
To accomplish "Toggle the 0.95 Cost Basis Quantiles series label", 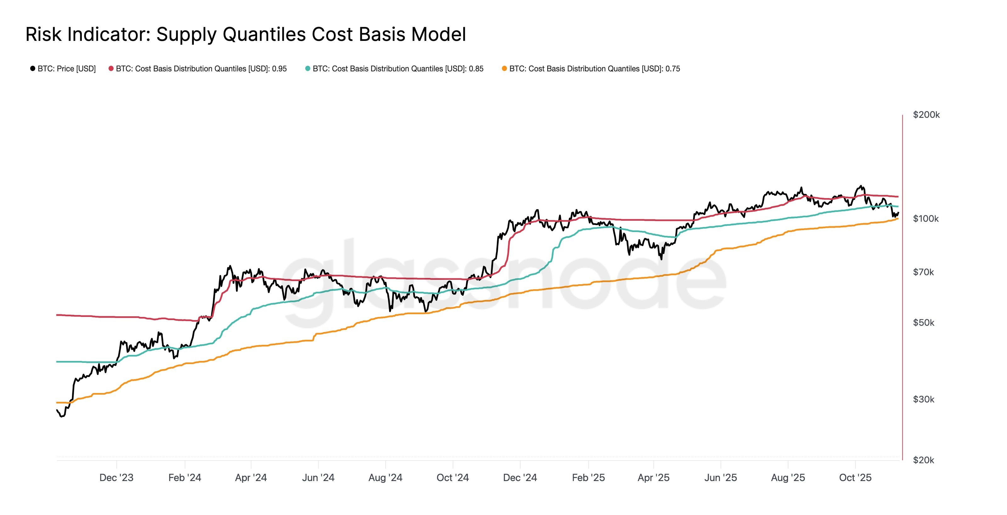I will (x=201, y=69).
